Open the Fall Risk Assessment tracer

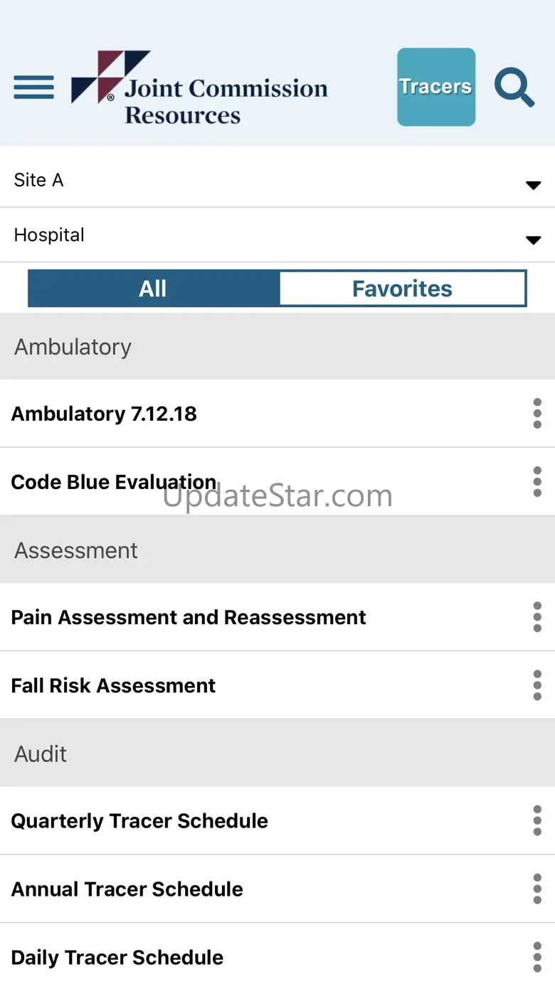tap(113, 685)
